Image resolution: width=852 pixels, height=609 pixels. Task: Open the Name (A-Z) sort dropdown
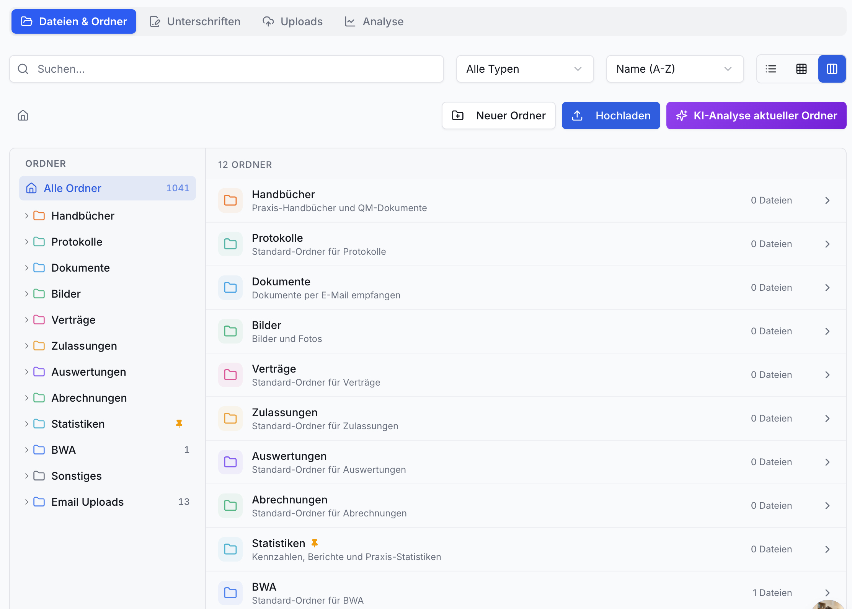(675, 69)
